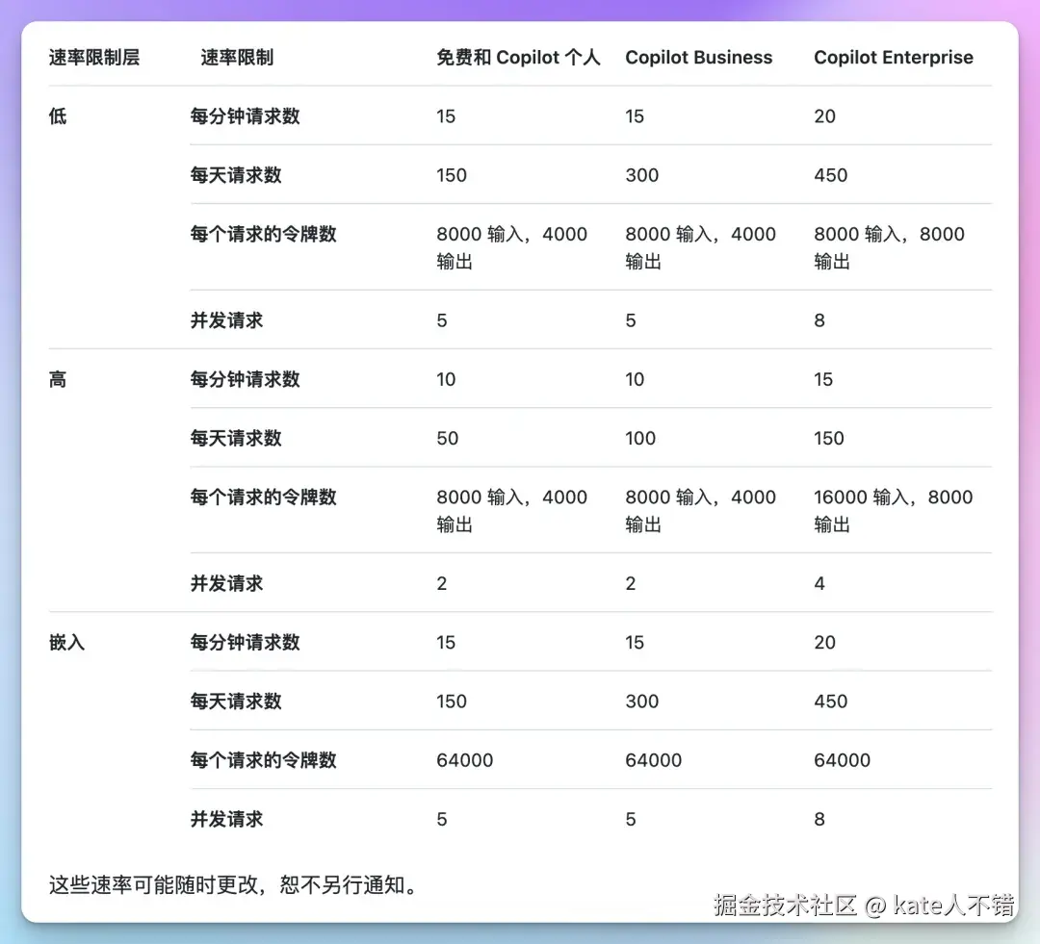Image resolution: width=1040 pixels, height=944 pixels.
Task: Select the value 150 in 高 tier Enterprise column
Action: [828, 438]
